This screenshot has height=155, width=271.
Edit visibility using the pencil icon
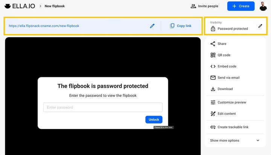[260, 26]
